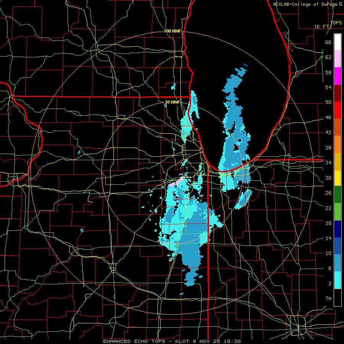This screenshot has height=344, width=344.
Task: Click the '46' legend scale label
Action: (x=328, y=118)
